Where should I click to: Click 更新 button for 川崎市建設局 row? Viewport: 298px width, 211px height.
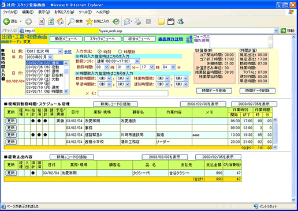(11, 135)
